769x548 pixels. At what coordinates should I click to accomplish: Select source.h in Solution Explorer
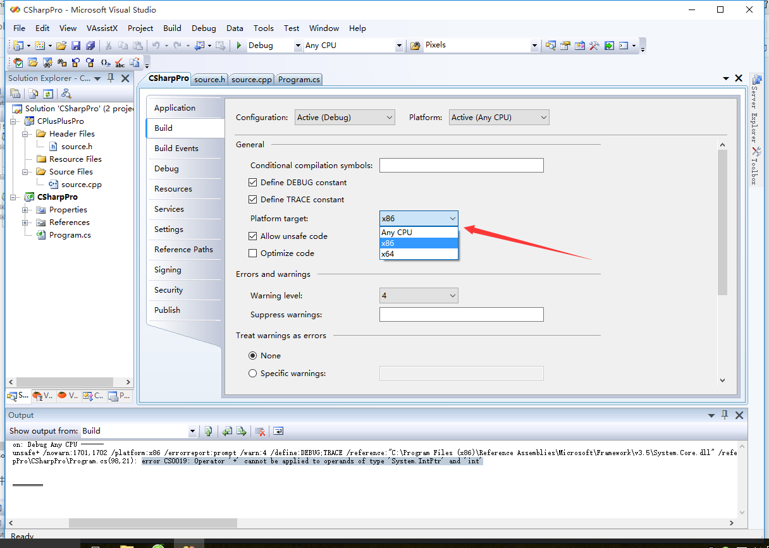(x=77, y=146)
